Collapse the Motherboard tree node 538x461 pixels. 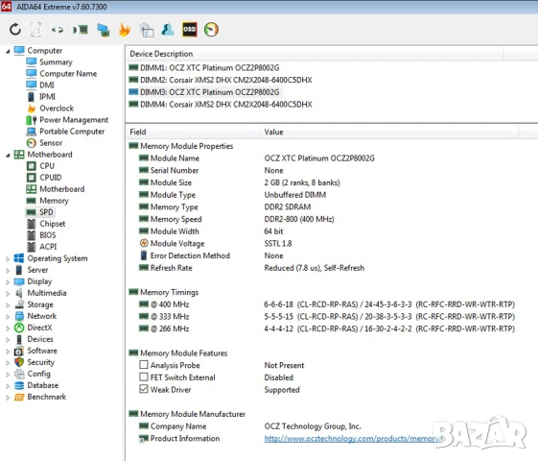coord(8,156)
